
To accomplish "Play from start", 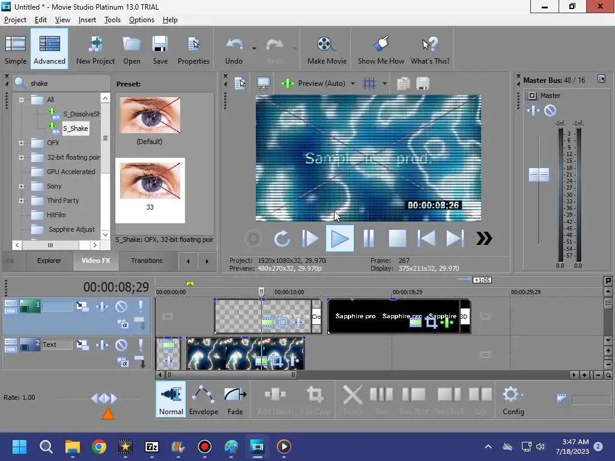I will point(311,238).
